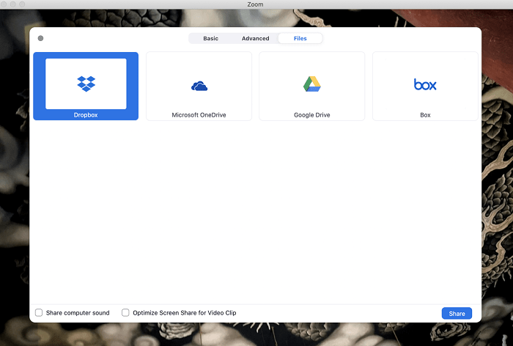Tick Optimize Screen Share for Video Clip
Screen dimensions: 513x346
point(125,312)
